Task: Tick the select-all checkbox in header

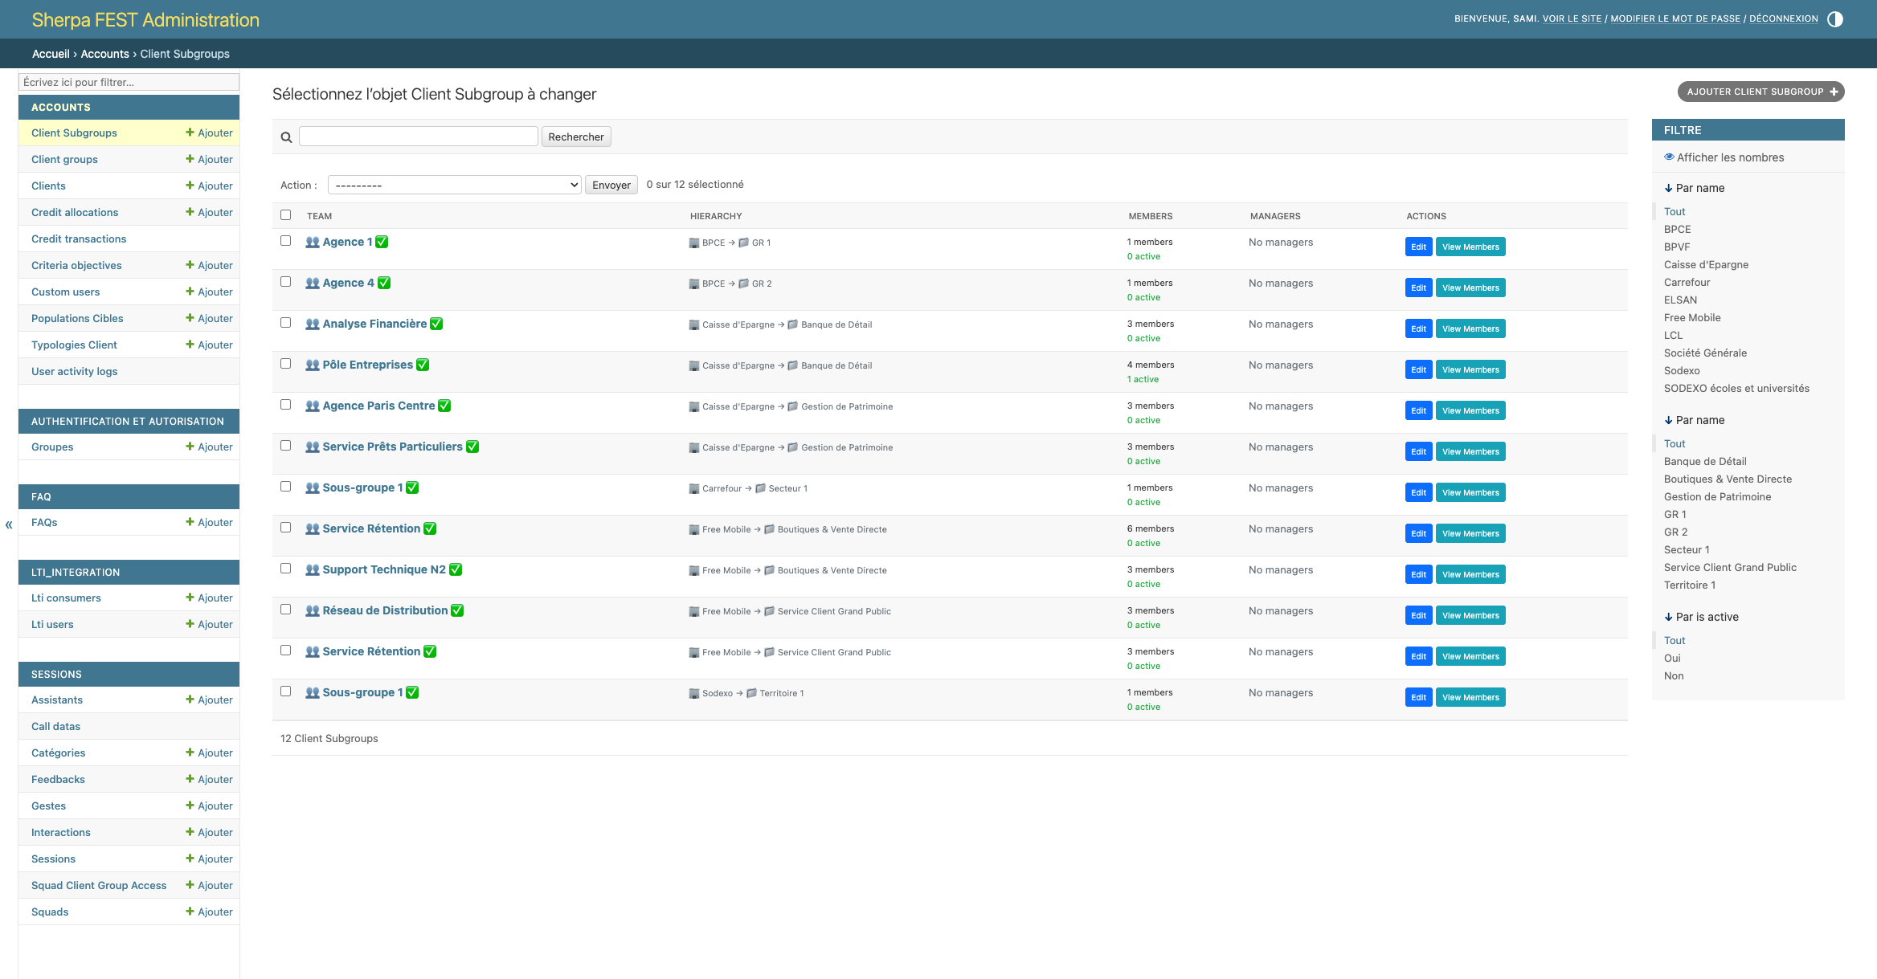Action: pos(285,215)
